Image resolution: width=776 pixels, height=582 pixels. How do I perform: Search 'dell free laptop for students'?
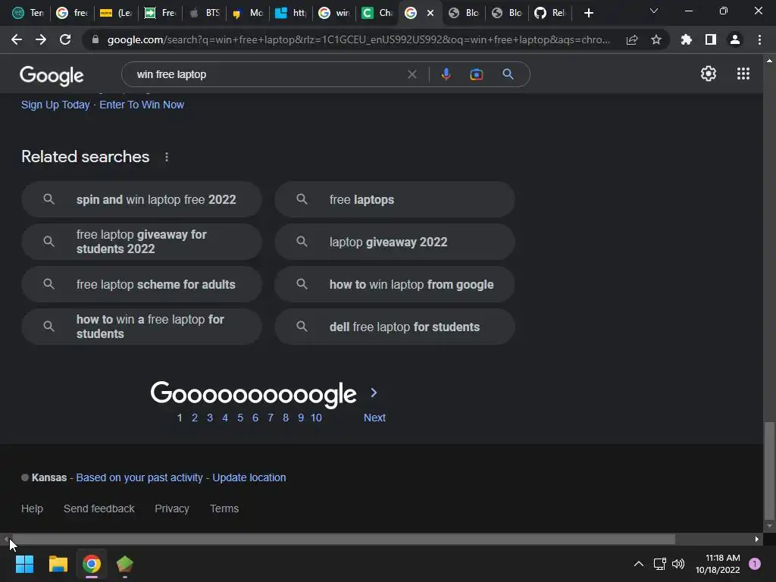(395, 327)
